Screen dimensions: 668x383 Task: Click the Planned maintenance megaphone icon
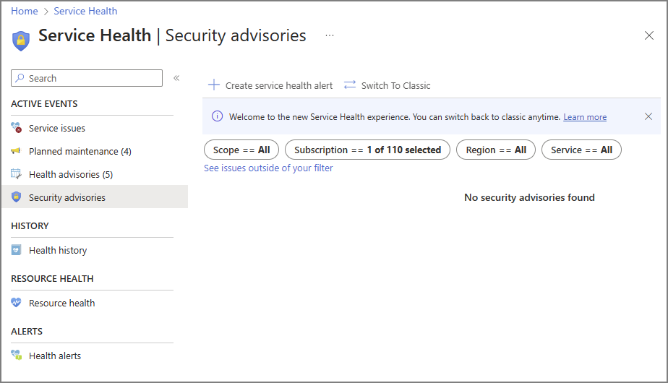click(x=16, y=151)
